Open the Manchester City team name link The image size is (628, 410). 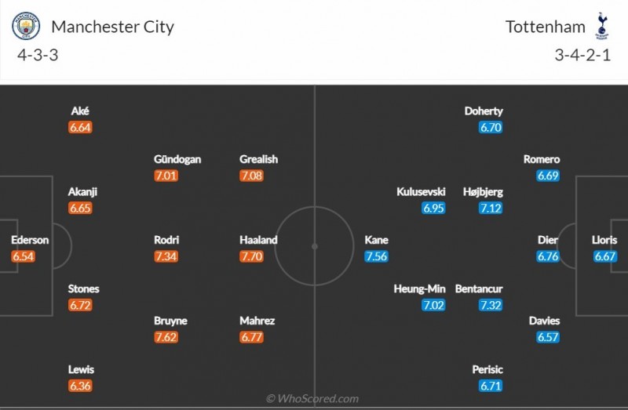(x=112, y=27)
